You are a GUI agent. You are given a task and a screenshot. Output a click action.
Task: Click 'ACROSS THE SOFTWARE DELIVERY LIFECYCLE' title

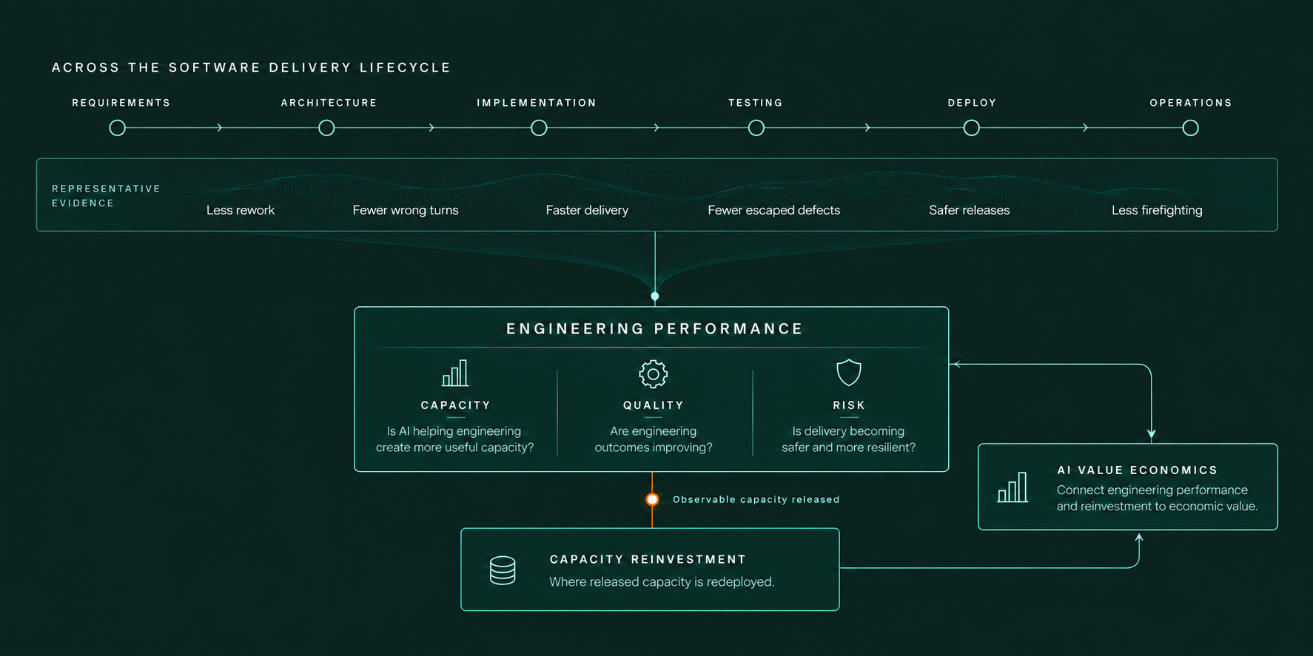252,67
